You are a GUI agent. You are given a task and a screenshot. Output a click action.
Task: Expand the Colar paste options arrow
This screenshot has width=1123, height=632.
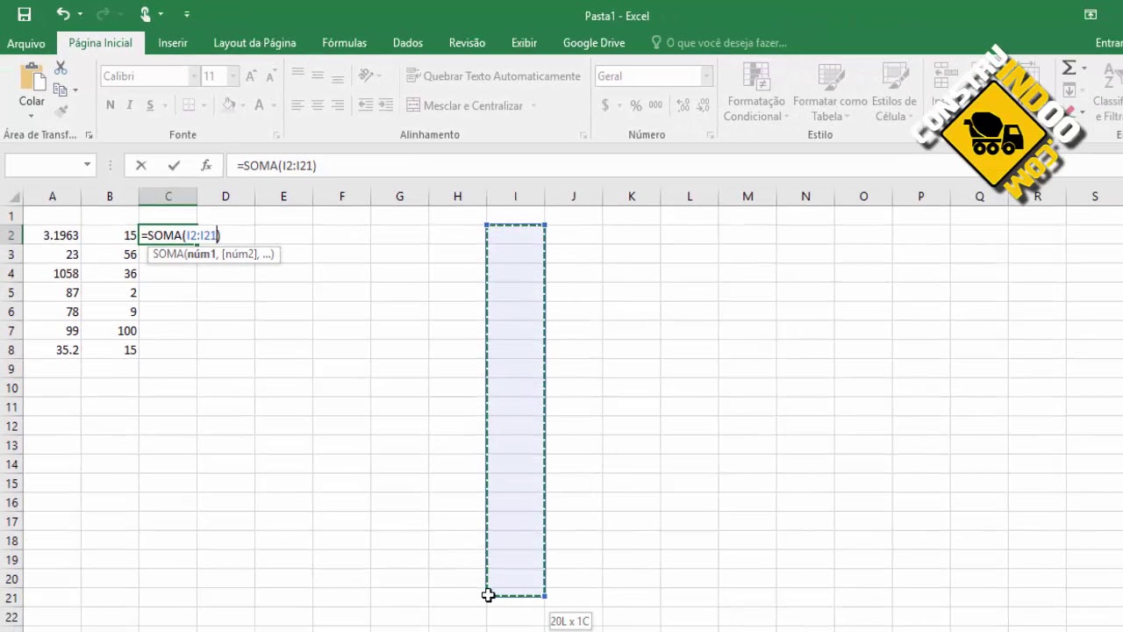point(32,114)
